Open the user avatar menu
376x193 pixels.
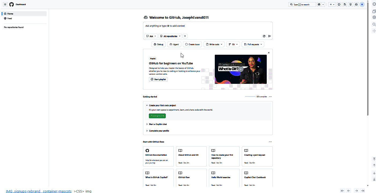click(x=362, y=5)
